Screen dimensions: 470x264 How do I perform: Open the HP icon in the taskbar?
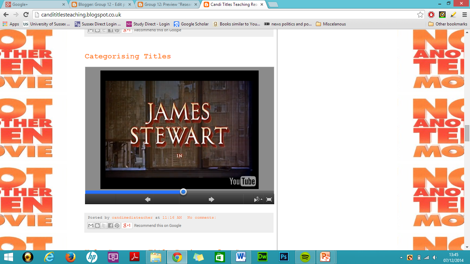[92, 257]
